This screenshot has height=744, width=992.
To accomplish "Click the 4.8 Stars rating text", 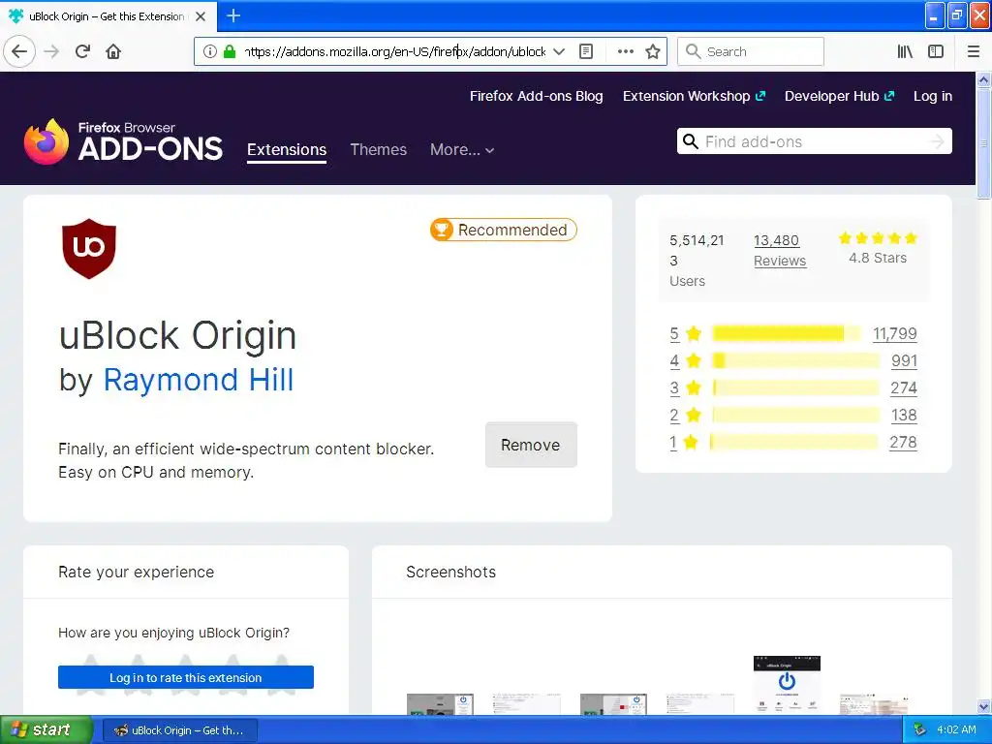I will tap(878, 258).
